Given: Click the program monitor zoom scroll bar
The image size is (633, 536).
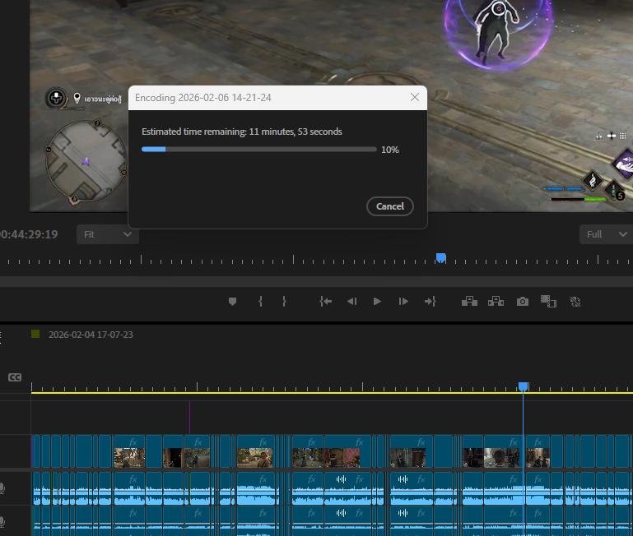Looking at the screenshot, I should (316, 281).
